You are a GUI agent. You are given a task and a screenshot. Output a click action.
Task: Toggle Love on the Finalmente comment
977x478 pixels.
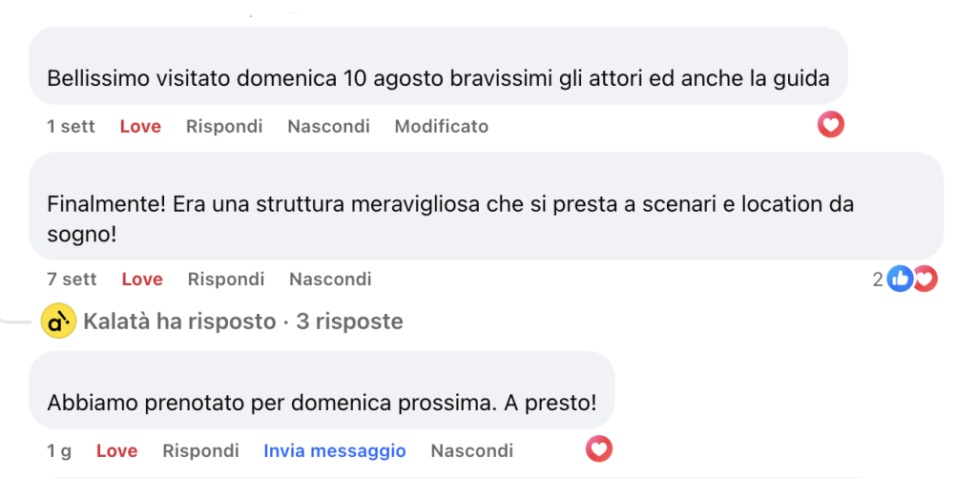coord(142,280)
